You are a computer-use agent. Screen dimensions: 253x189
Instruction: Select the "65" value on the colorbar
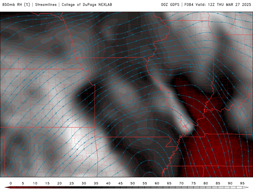[169, 183]
